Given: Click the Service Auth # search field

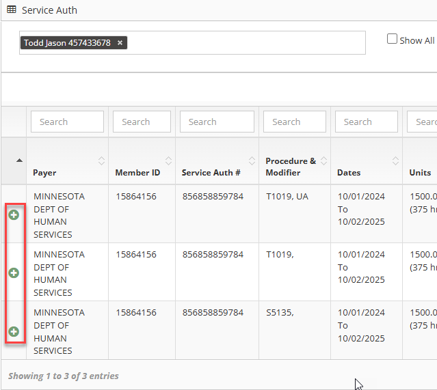Looking at the screenshot, I should coord(217,122).
